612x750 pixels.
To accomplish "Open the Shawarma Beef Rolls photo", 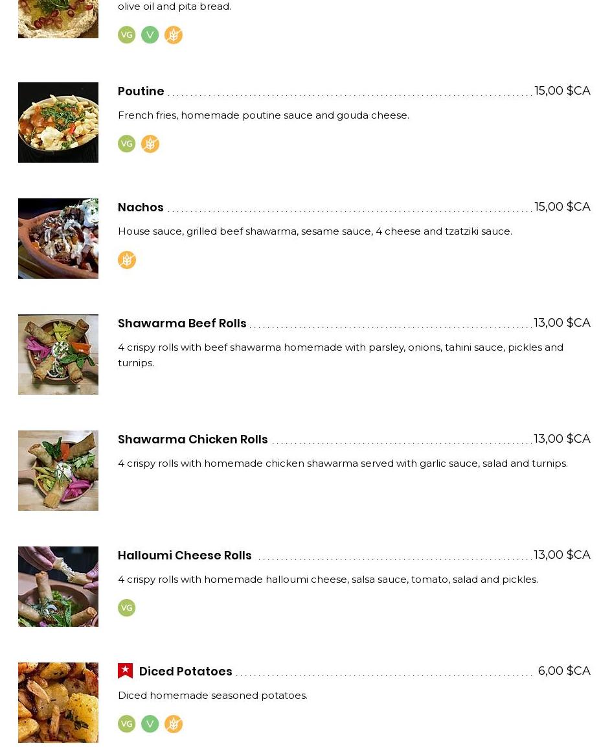I will (58, 355).
